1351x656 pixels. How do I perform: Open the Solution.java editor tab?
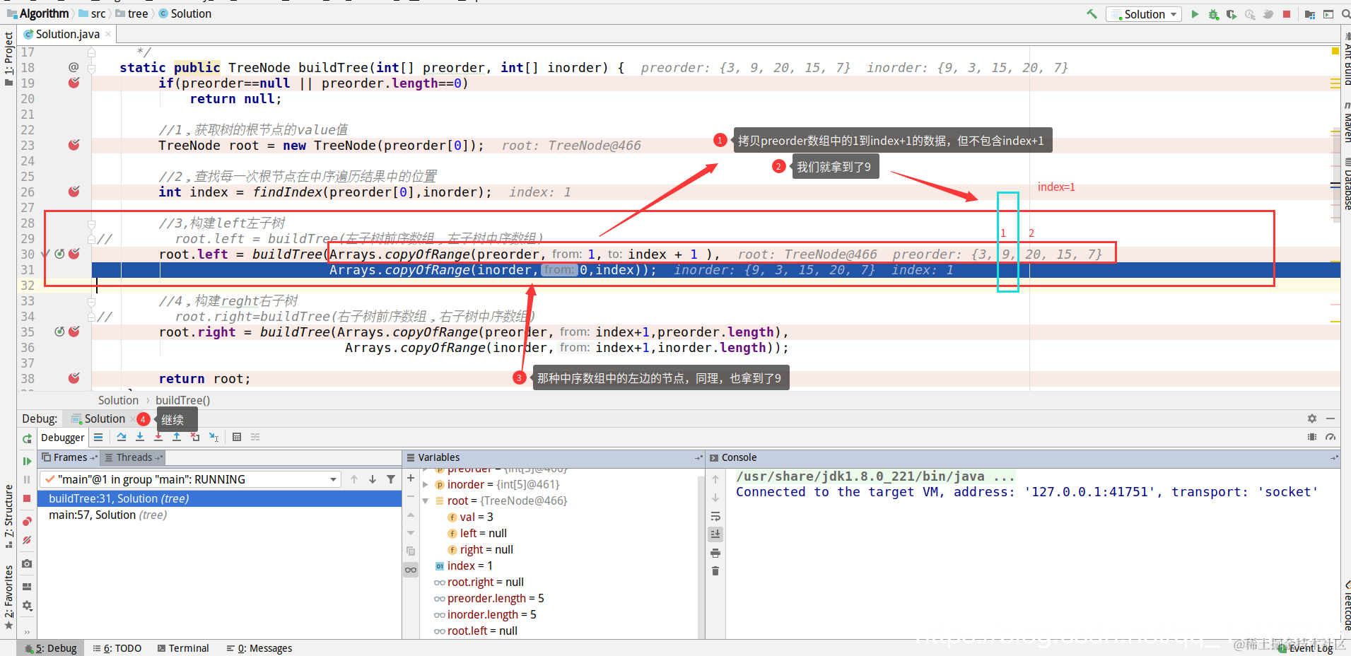coord(67,34)
